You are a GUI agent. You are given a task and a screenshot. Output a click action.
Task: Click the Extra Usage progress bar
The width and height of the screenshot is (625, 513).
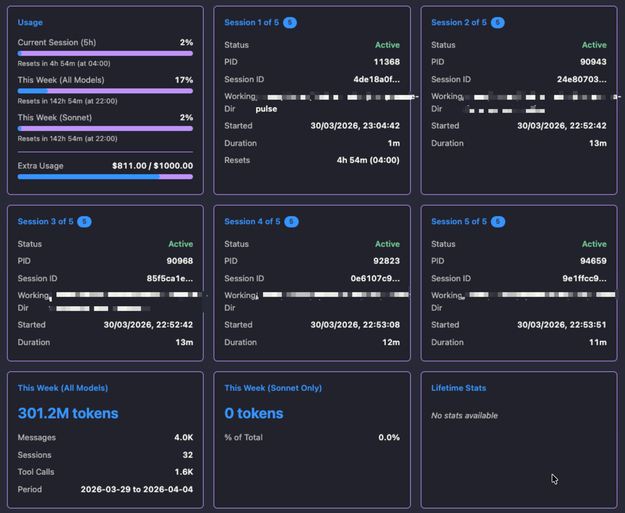click(105, 177)
